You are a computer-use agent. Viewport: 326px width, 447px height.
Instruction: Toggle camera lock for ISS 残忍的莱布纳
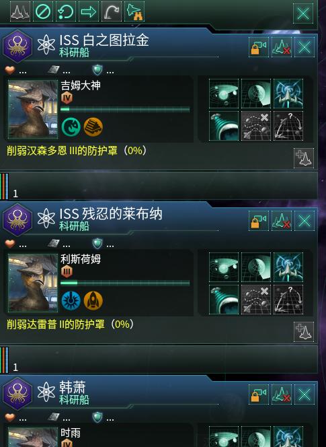click(x=259, y=221)
